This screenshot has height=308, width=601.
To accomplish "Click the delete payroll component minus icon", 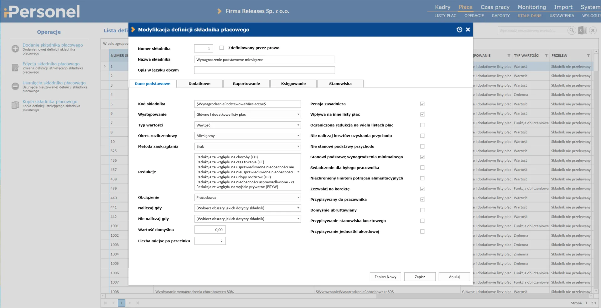I will pyautogui.click(x=15, y=86).
